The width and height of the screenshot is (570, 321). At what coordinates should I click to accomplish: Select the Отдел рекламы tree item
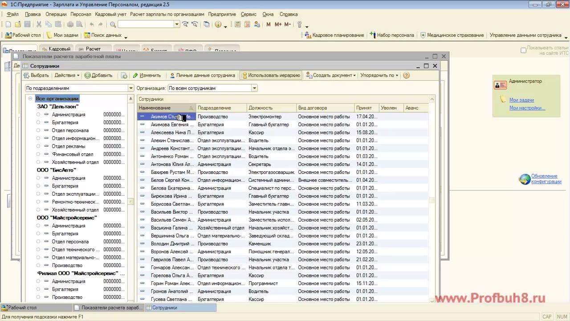pos(68,146)
